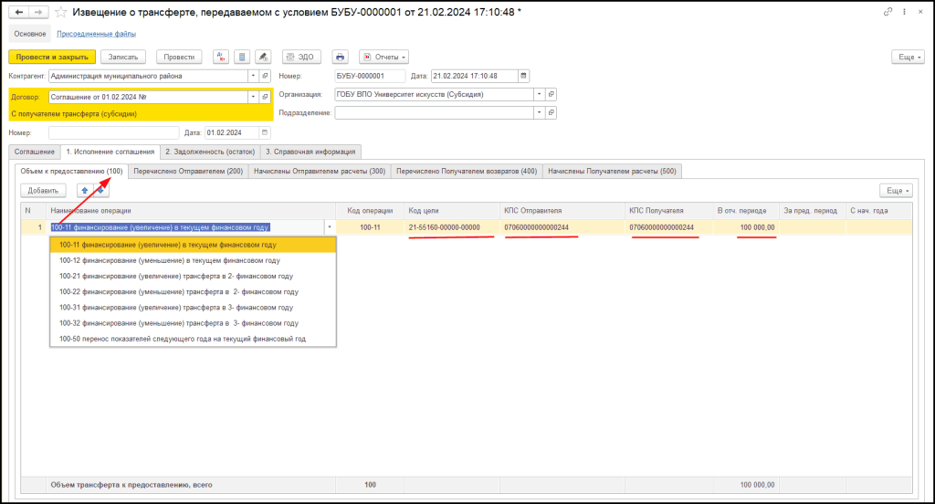Expand the Организация dropdown list
Viewport: 935px width, 504px height.
point(539,94)
